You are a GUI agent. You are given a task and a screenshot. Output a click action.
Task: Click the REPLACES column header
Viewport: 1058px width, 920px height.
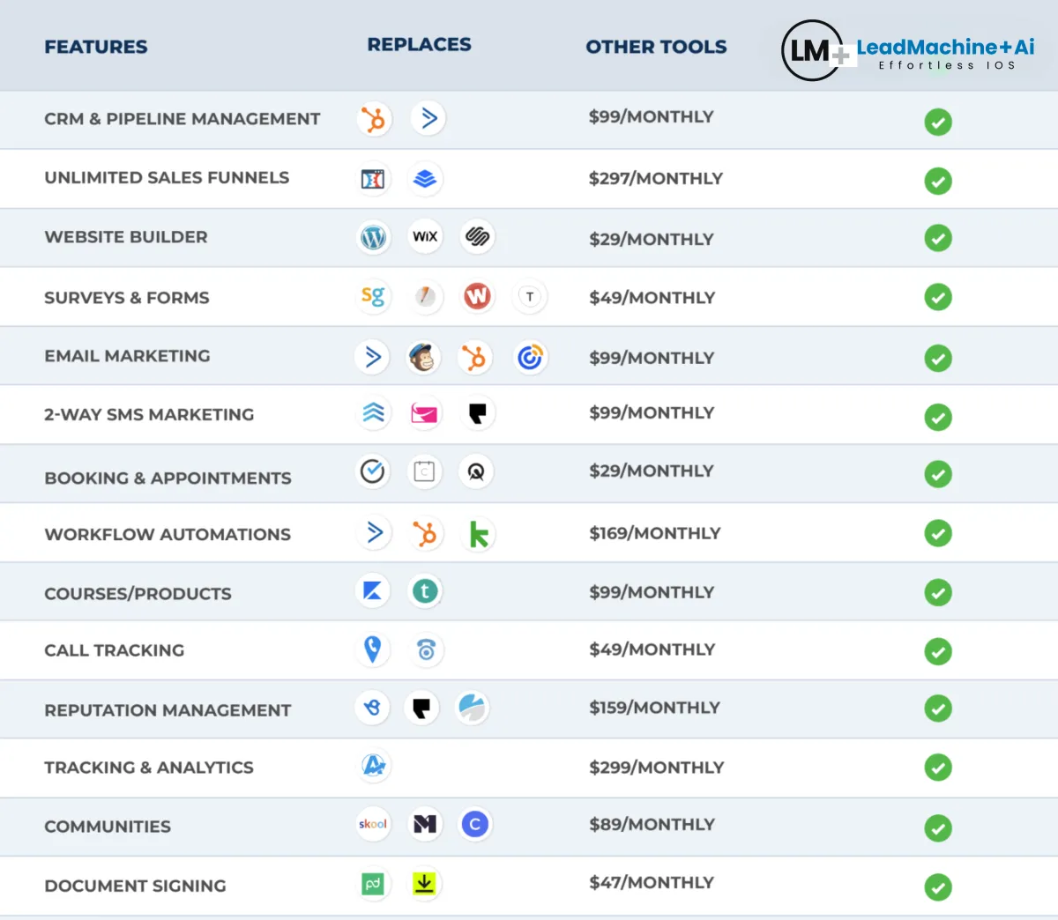tap(420, 44)
